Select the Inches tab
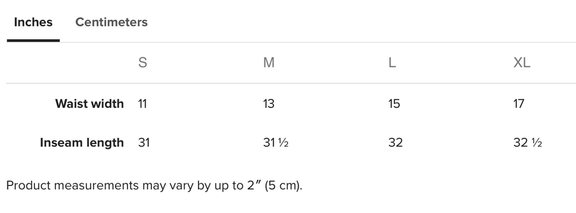576x213 pixels. pos(33,22)
